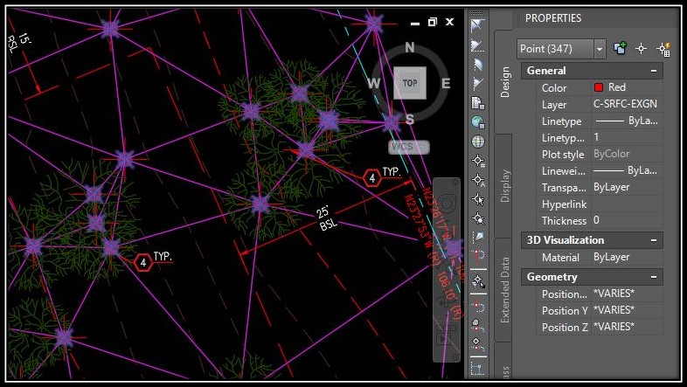Click the Layer property label
The height and width of the screenshot is (387, 687).
coord(554,105)
